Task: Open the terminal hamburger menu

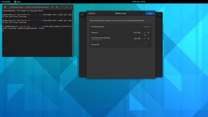Action: pos(57,7)
